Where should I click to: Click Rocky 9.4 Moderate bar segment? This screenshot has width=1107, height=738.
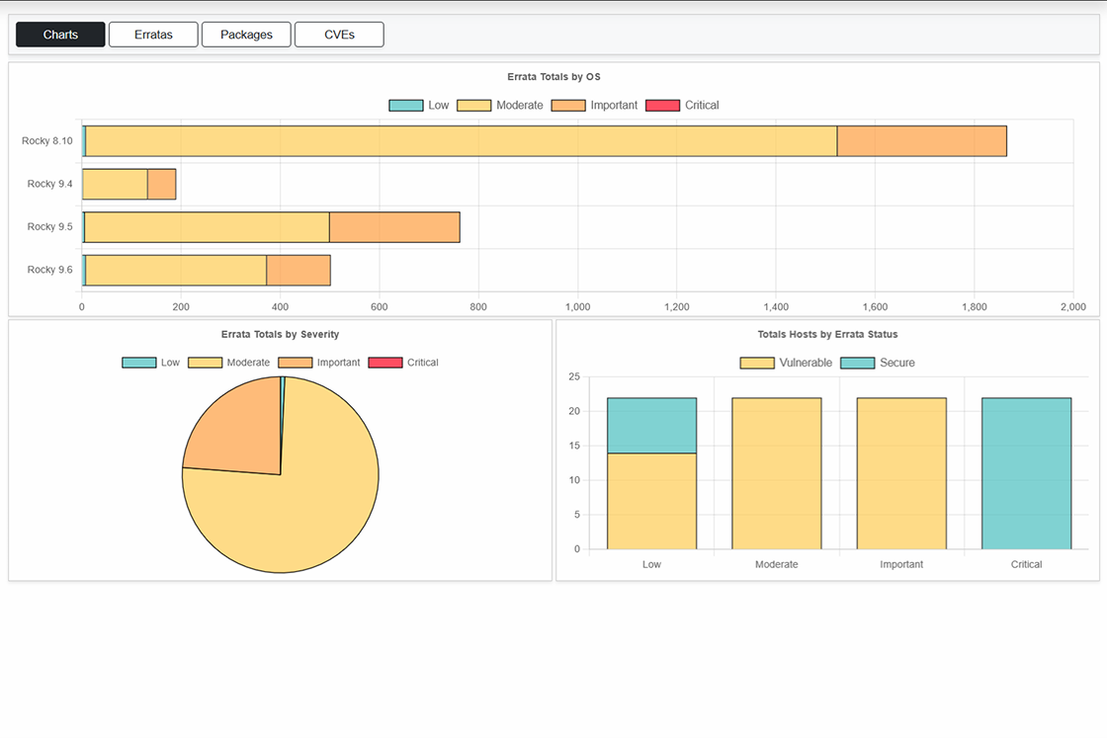coord(115,185)
